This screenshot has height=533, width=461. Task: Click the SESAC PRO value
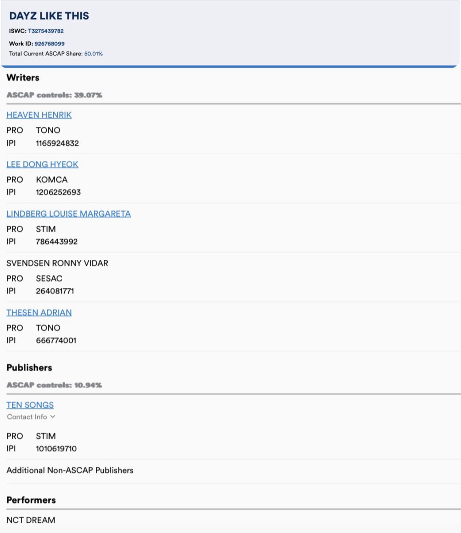tap(49, 278)
